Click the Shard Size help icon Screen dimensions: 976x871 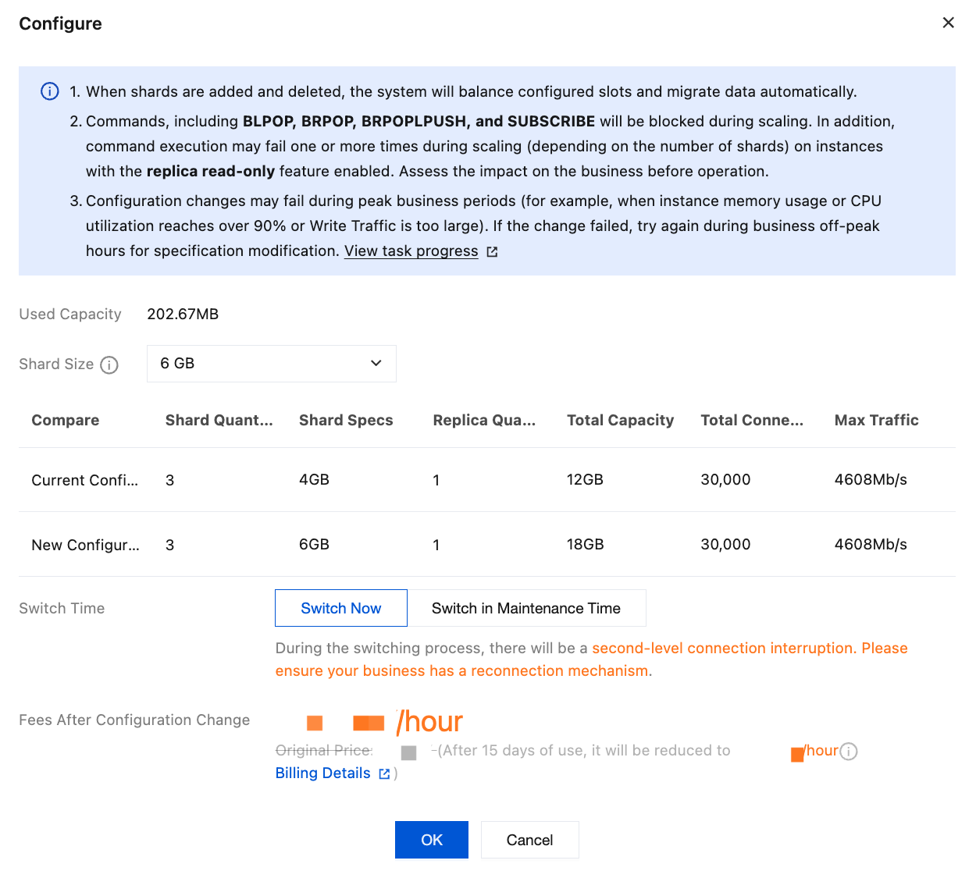point(109,364)
